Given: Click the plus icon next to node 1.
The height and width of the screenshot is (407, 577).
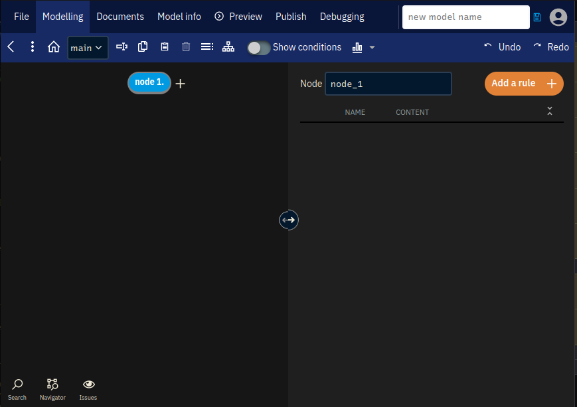Looking at the screenshot, I should (x=181, y=84).
